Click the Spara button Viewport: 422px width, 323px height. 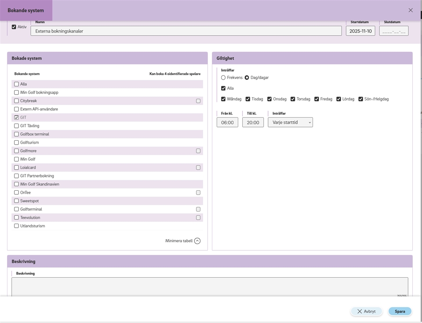[400, 311]
